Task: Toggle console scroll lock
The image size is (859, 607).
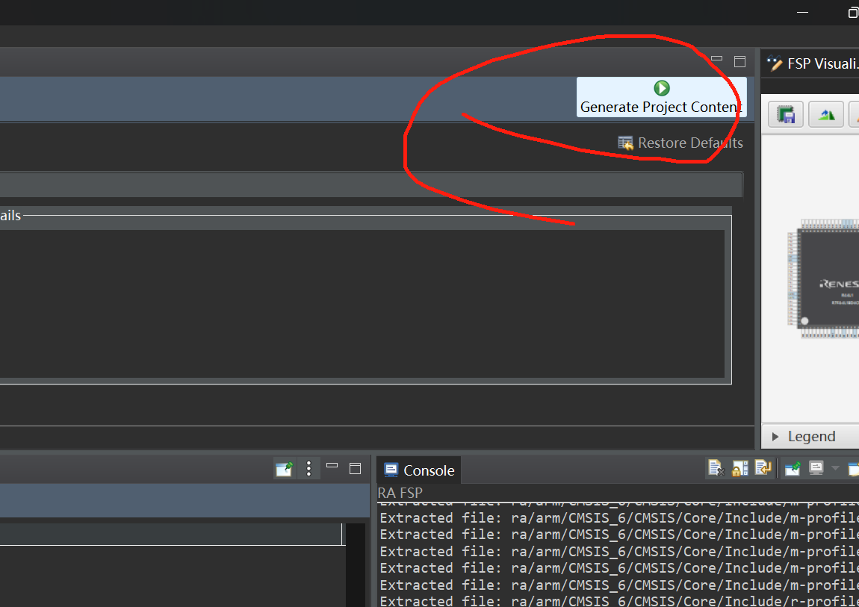Action: pyautogui.click(x=739, y=468)
